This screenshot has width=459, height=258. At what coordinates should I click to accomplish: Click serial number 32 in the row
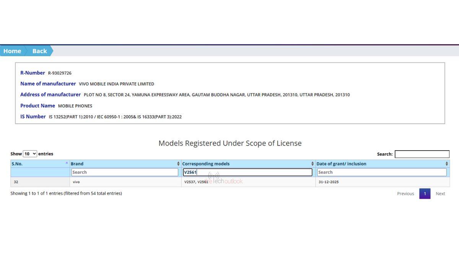click(x=16, y=182)
